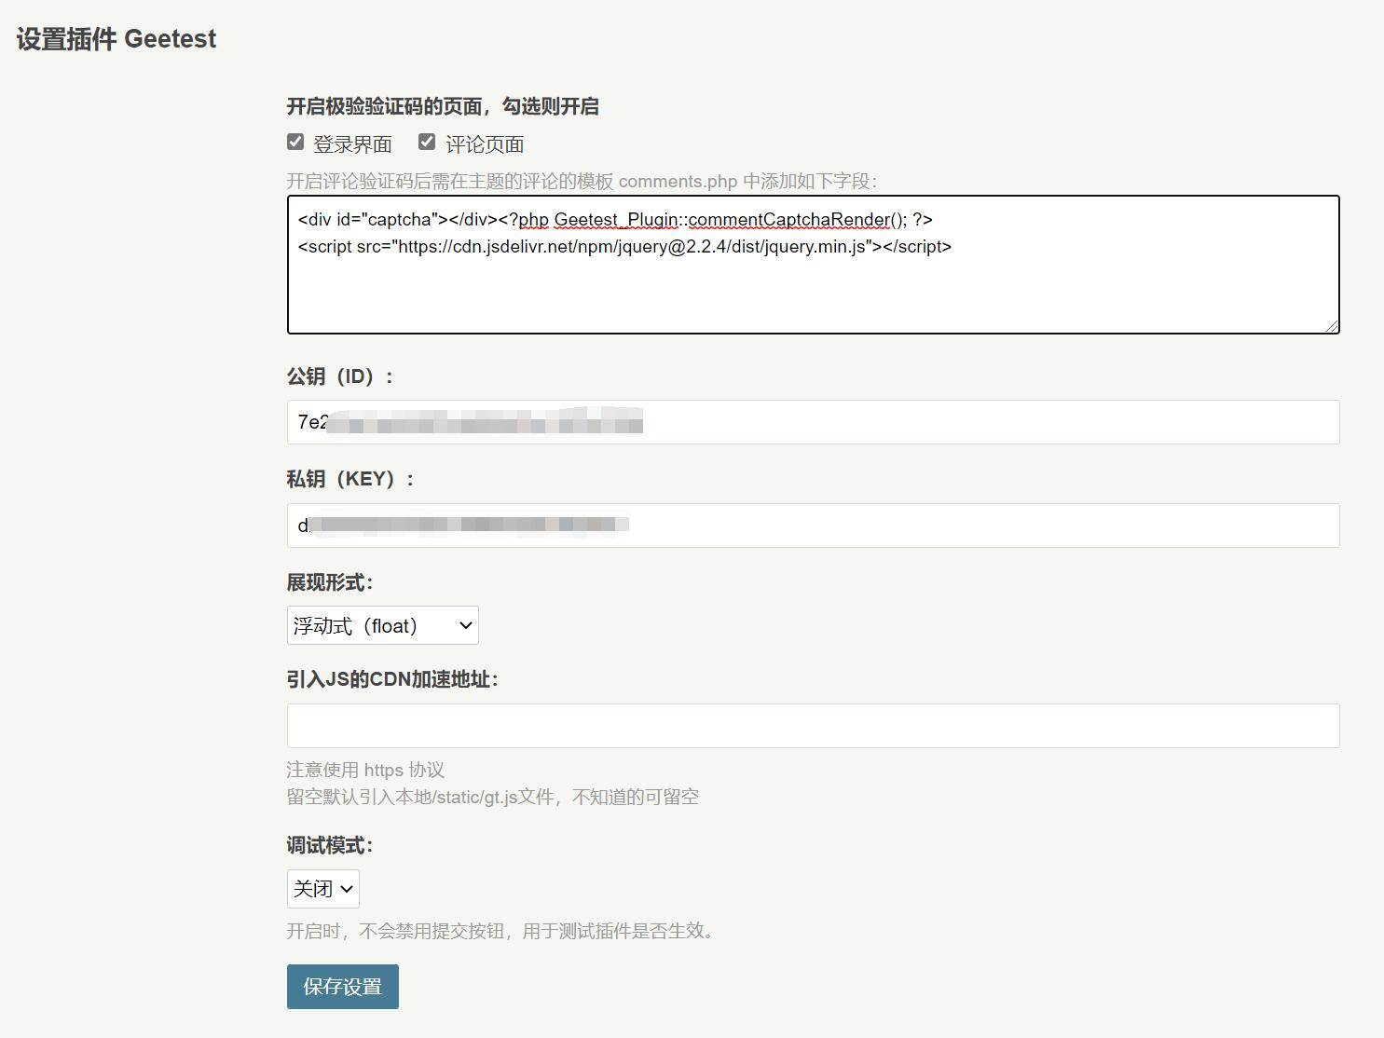The image size is (1384, 1038).
Task: Click the textarea resize handle corner
Action: 1332,325
